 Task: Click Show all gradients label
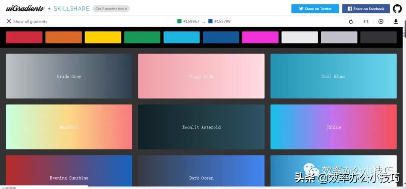coord(30,21)
